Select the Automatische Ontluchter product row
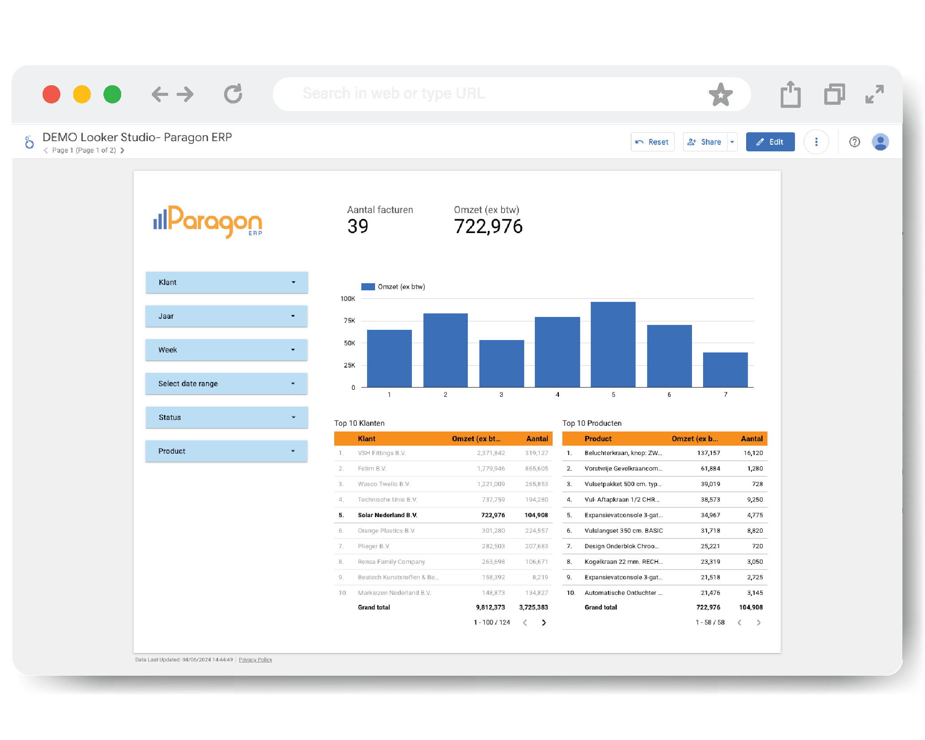This screenshot has height=740, width=925. pos(664,593)
